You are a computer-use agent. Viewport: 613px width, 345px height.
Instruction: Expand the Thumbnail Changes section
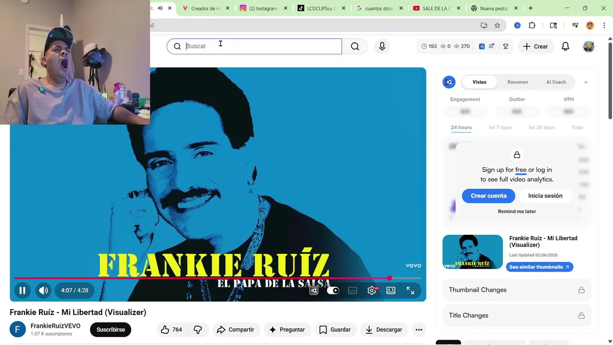tap(517, 290)
